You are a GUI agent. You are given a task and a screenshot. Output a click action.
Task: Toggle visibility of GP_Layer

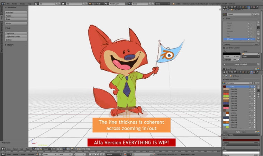coord(251,39)
